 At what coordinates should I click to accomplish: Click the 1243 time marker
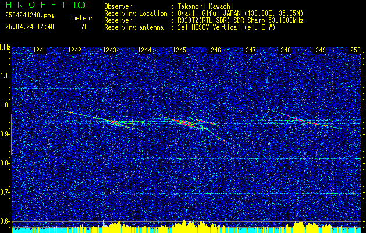click(109, 50)
